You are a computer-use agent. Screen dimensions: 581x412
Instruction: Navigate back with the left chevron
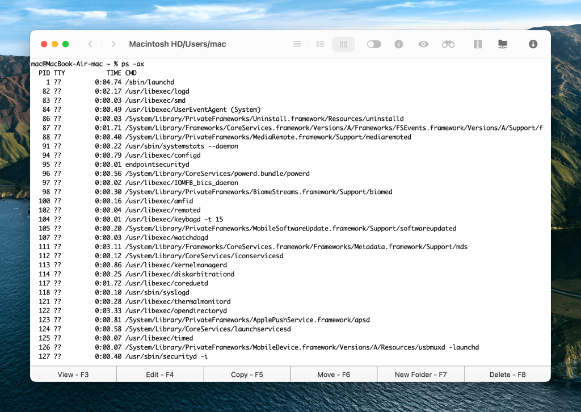pos(90,44)
